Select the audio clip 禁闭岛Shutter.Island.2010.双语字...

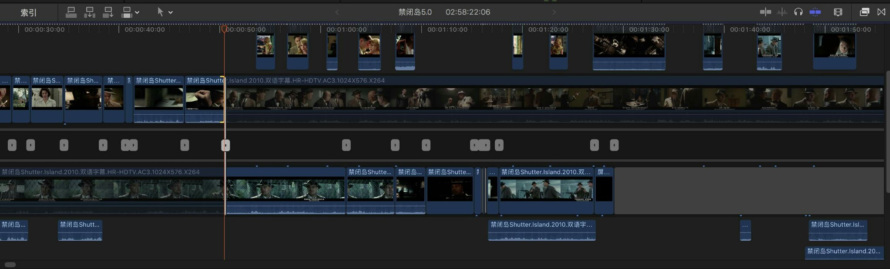click(542, 230)
